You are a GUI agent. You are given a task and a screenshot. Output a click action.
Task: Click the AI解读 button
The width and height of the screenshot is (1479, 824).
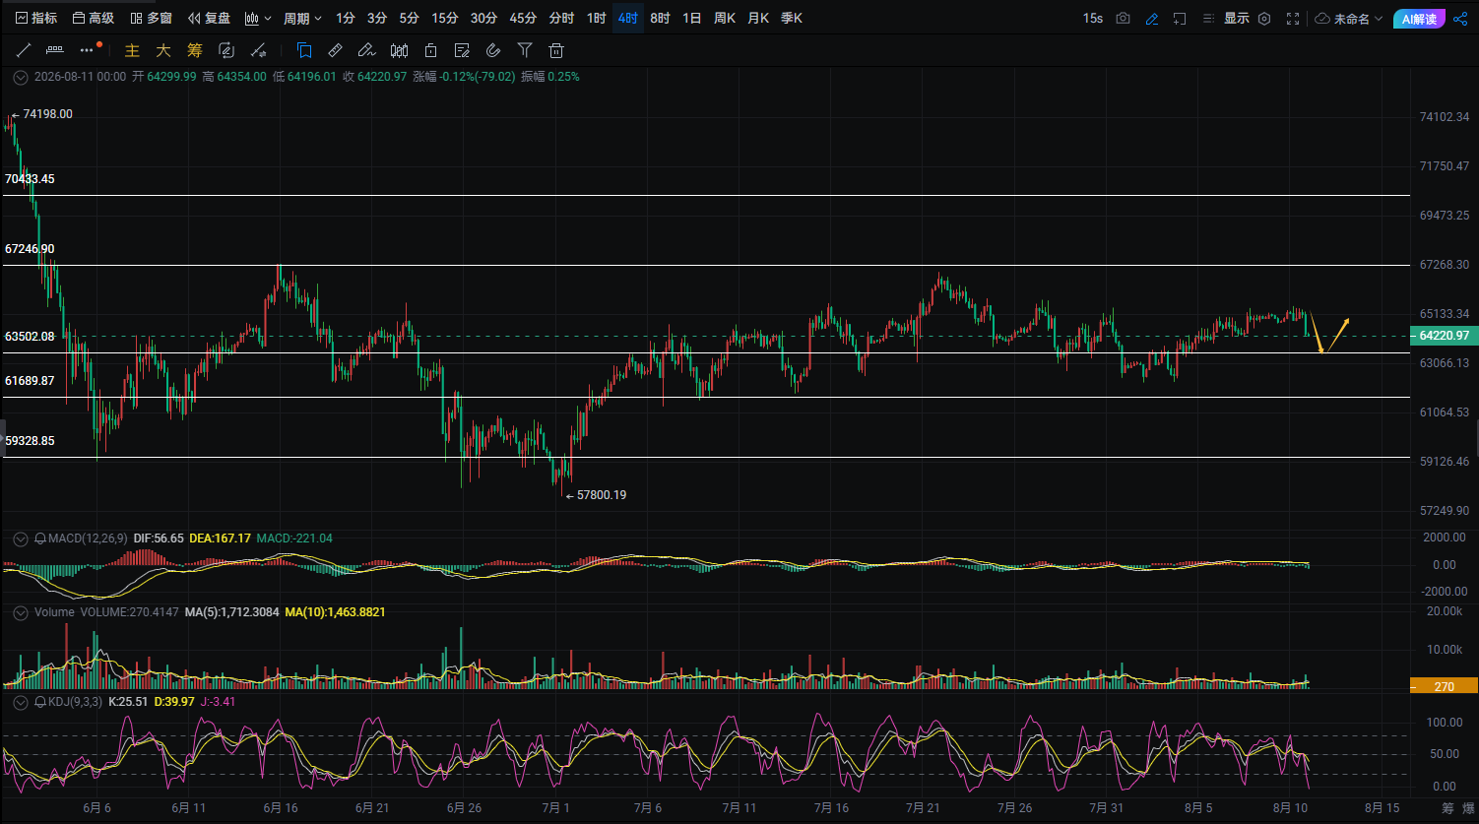click(1419, 19)
